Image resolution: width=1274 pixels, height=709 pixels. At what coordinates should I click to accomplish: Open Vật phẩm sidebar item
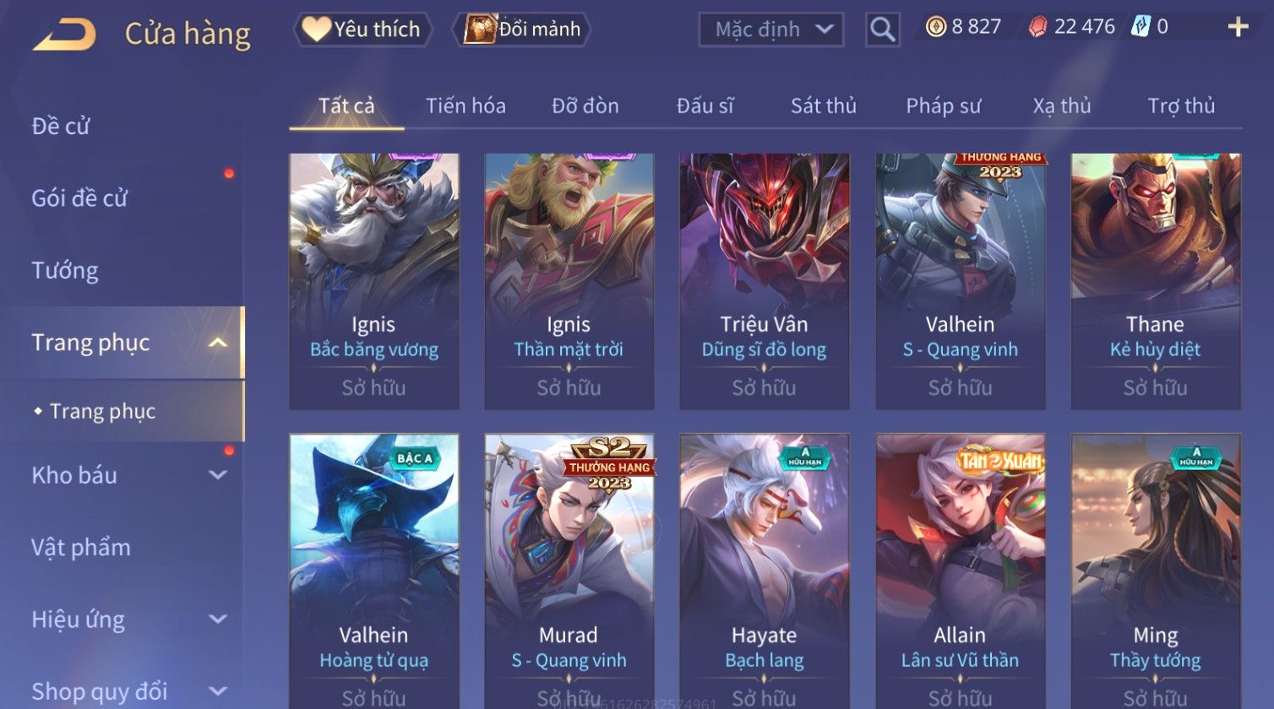[81, 548]
